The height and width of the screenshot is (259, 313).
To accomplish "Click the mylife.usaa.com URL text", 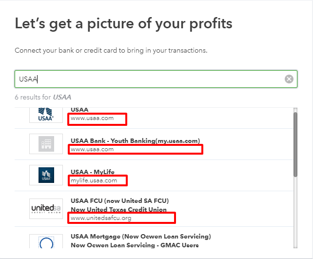I will pos(94,180).
